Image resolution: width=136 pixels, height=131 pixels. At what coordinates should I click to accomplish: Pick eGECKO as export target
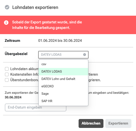(63, 86)
